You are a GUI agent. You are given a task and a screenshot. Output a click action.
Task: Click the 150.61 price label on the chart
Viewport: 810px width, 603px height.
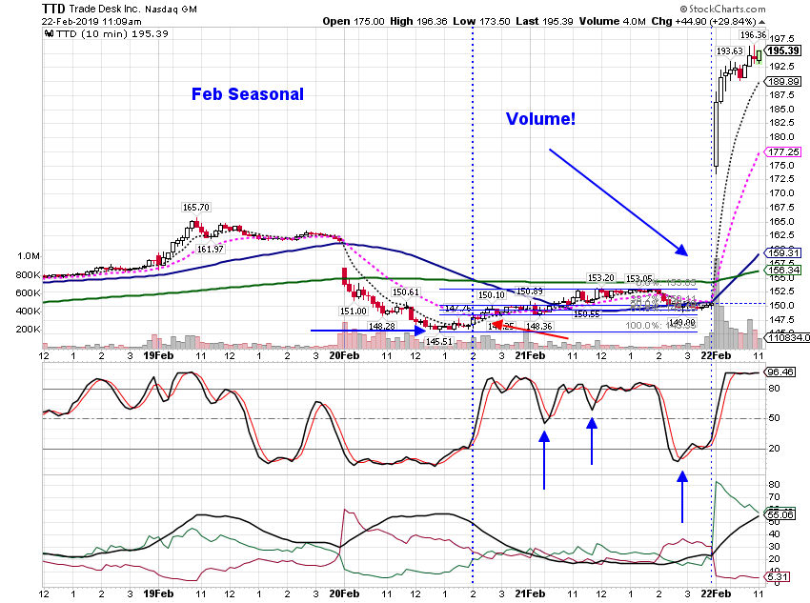(406, 292)
